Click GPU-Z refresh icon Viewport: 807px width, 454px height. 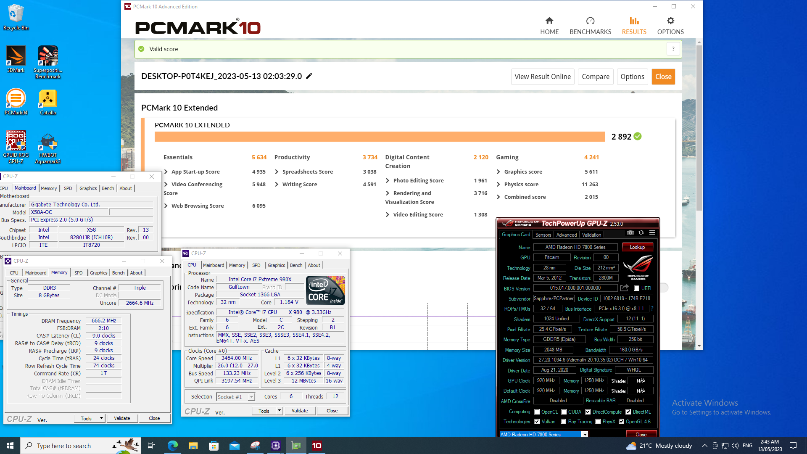pos(641,232)
